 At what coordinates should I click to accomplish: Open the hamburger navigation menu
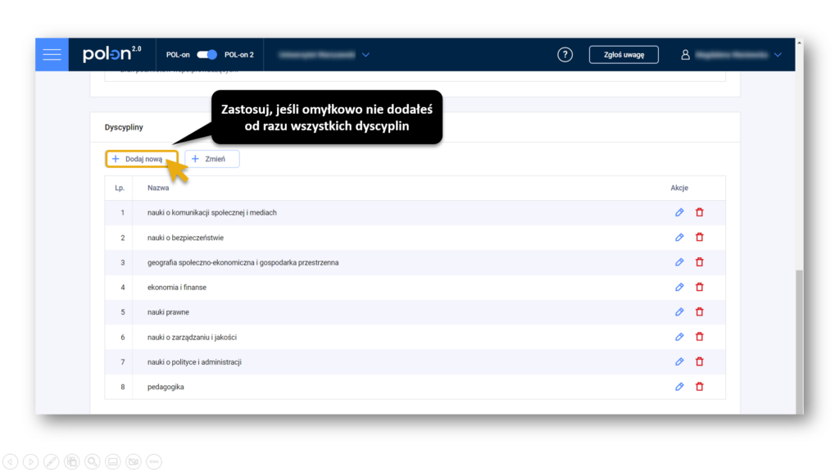coord(52,55)
